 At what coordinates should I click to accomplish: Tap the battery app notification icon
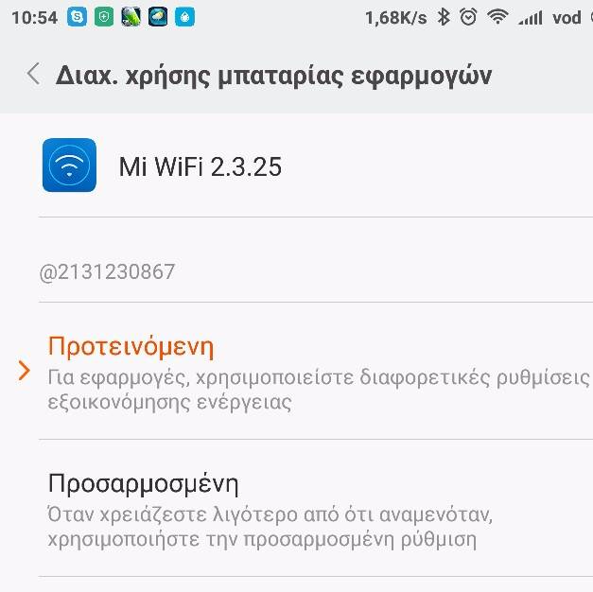[131, 17]
